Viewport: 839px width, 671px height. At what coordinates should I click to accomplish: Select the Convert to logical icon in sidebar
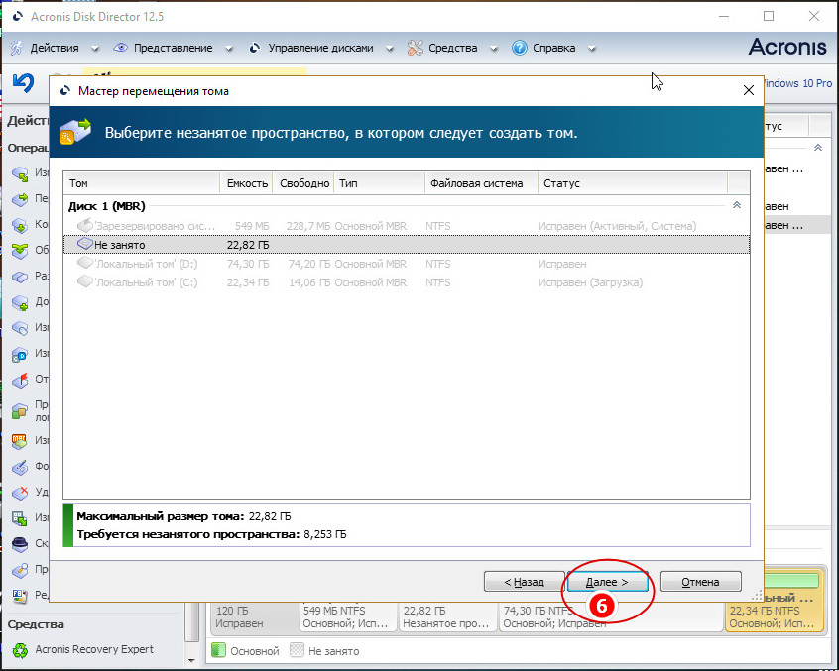[x=20, y=411]
